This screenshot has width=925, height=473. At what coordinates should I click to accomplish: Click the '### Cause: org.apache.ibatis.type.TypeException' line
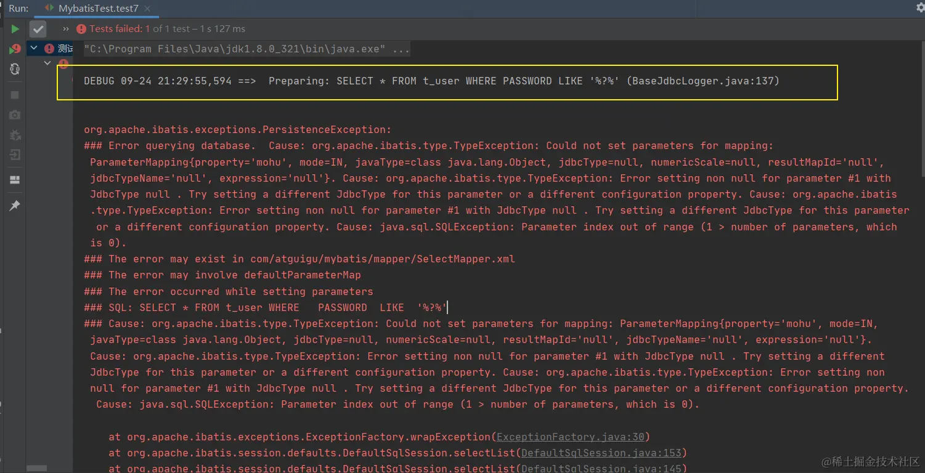(481, 323)
